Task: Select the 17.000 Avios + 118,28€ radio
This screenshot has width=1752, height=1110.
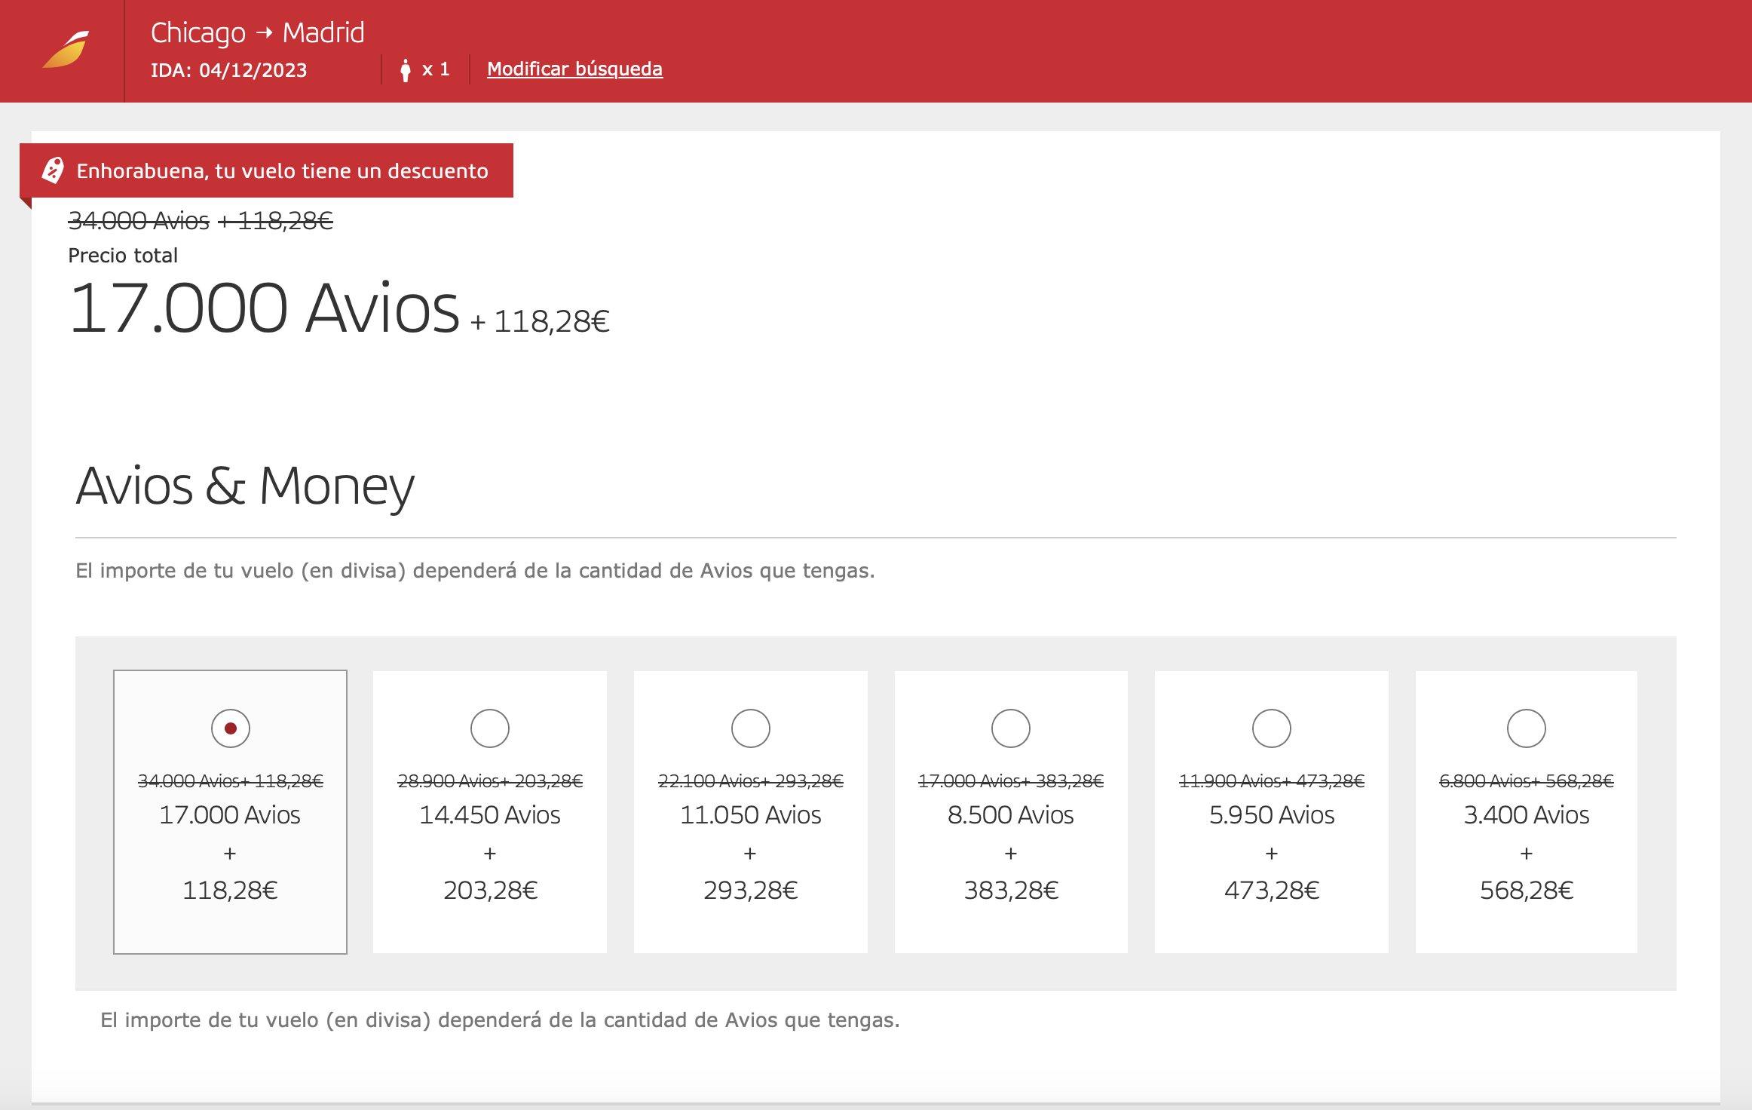Action: click(230, 728)
